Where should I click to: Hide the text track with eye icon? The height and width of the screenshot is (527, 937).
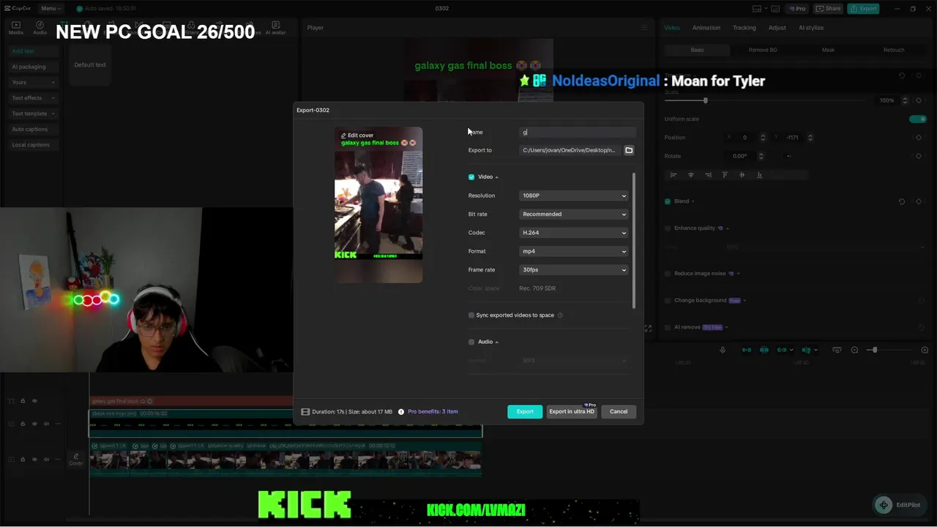pos(34,401)
